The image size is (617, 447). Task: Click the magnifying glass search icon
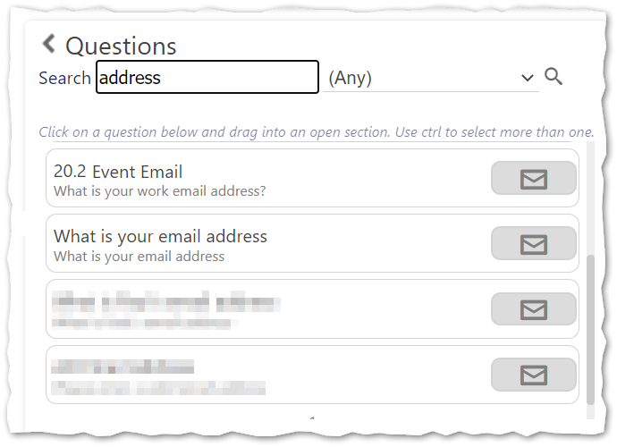point(554,77)
